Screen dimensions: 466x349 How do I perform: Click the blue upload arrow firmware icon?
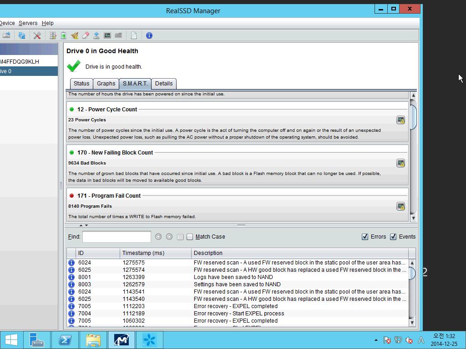(96, 35)
